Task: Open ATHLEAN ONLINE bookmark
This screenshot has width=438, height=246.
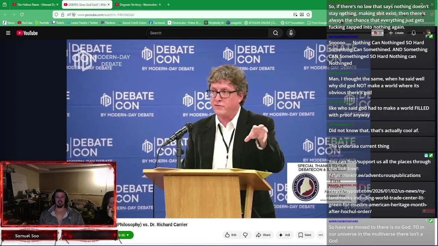Action: (260, 23)
